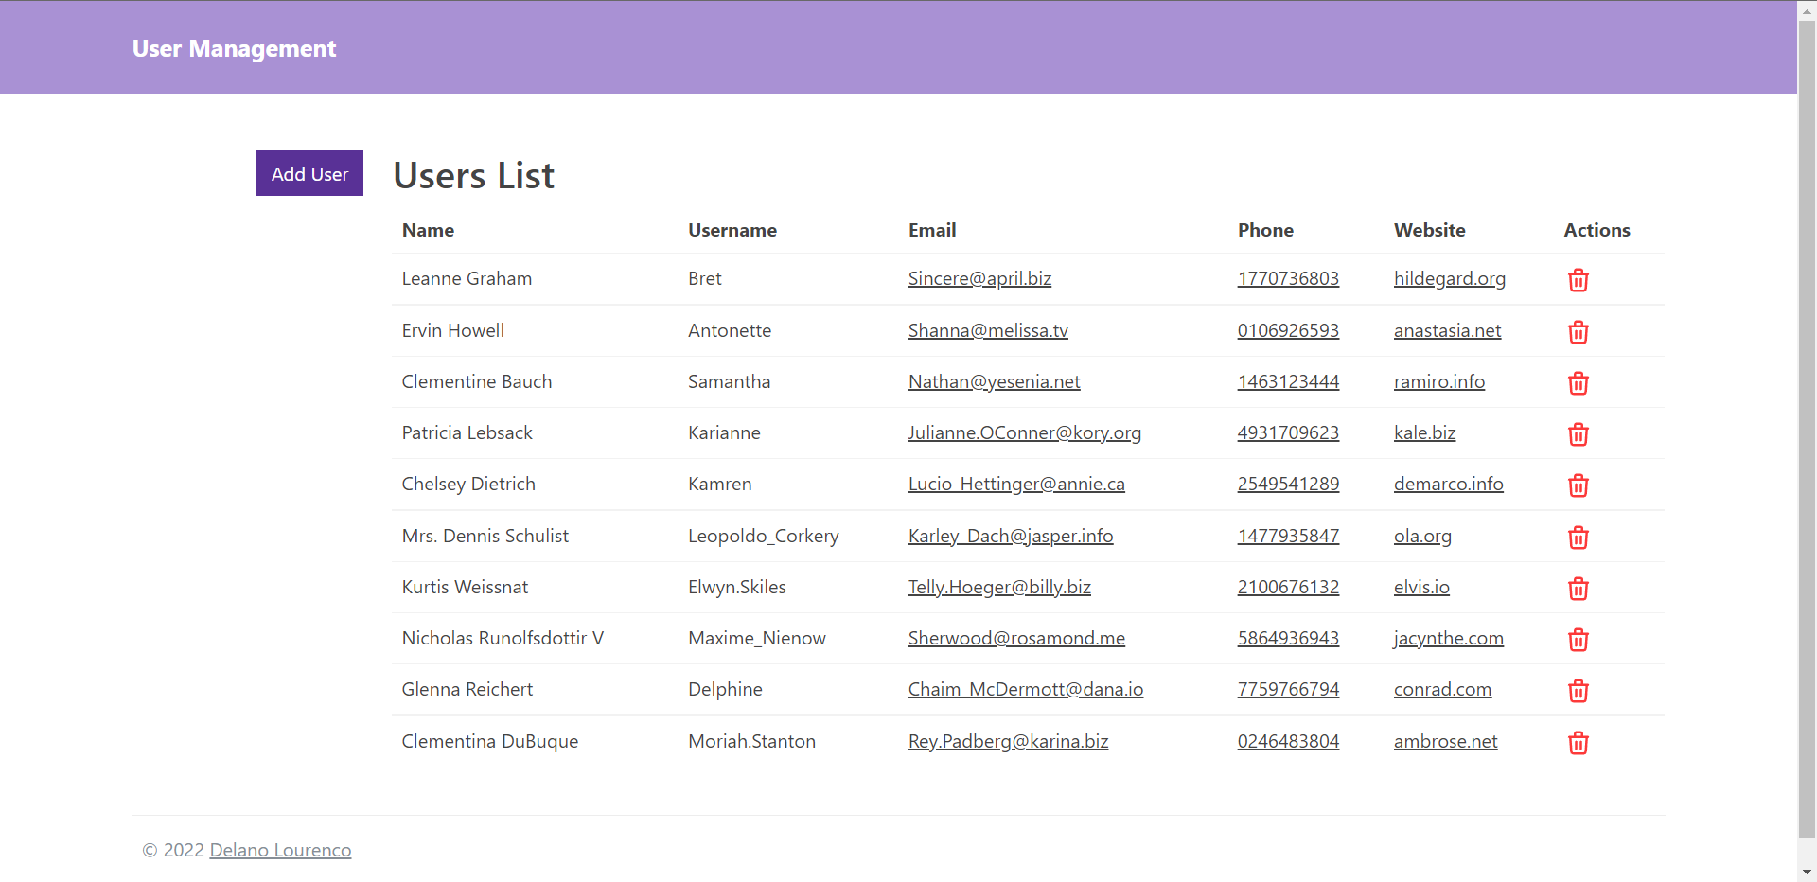Open email link Sincere@april.biz
The width and height of the screenshot is (1817, 882).
[979, 278]
